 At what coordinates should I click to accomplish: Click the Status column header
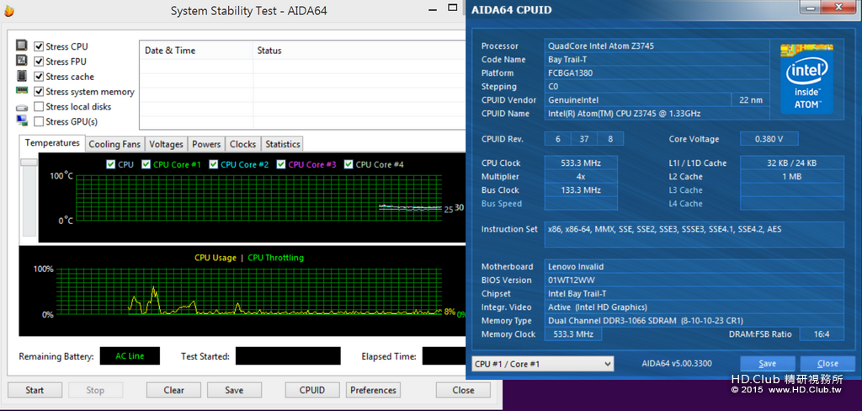(359, 50)
